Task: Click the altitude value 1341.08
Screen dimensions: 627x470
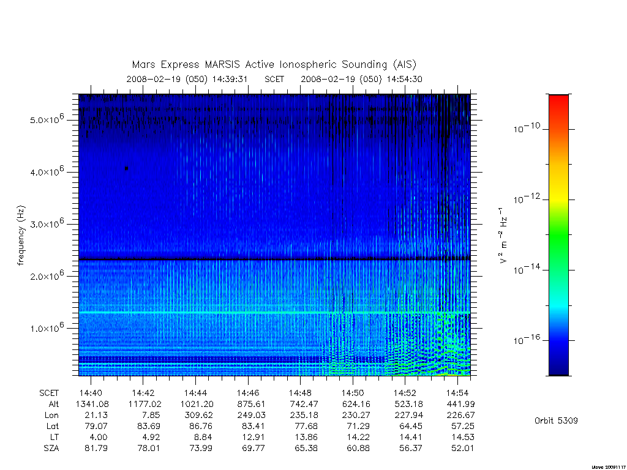Action: tap(92, 404)
